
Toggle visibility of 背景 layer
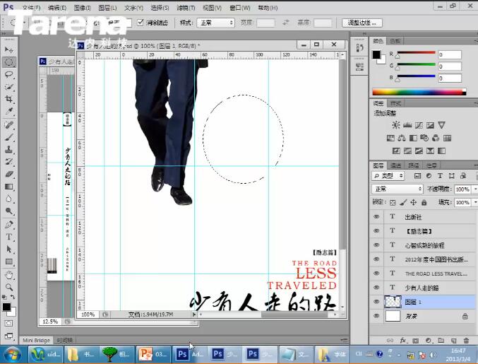376,316
